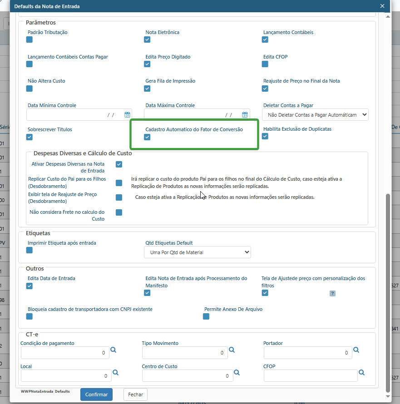Viewport: 400px width, 404px height.
Task: Click the CT-e CFOP input field
Action: [310, 375]
